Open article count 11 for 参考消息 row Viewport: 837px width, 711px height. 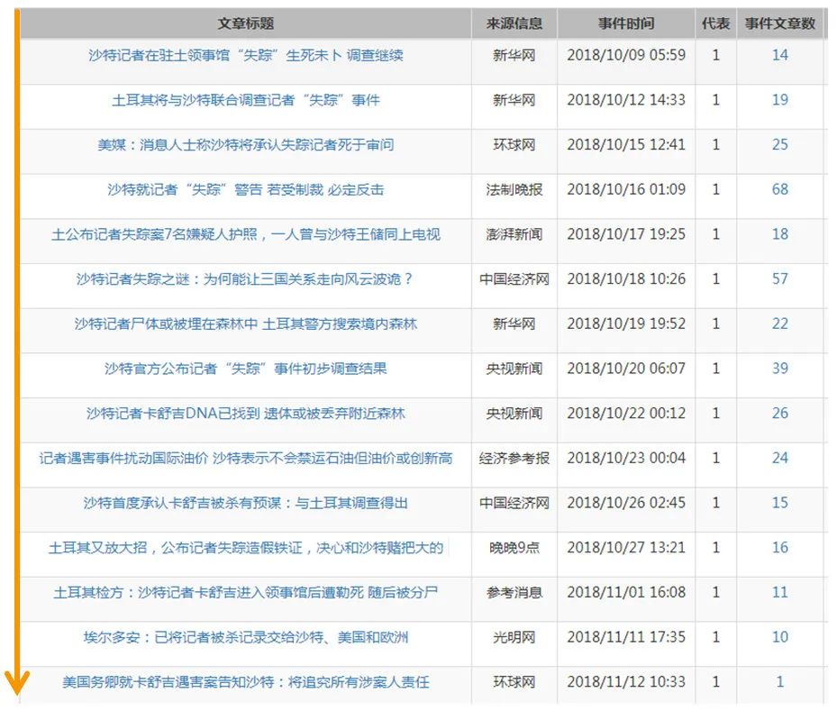[x=780, y=593]
